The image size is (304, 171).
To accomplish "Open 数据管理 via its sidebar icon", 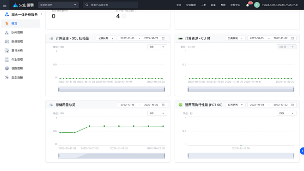I will point(7,41).
